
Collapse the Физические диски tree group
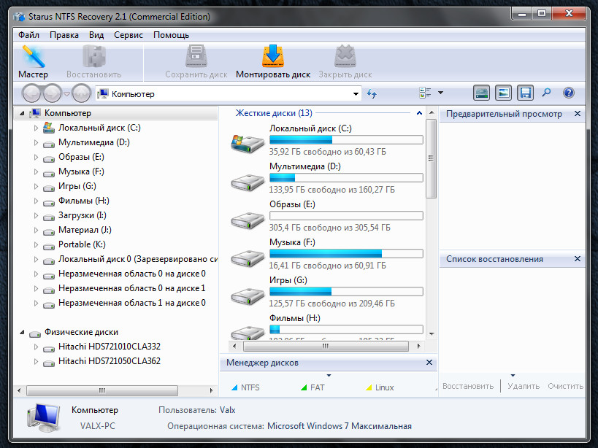point(22,332)
